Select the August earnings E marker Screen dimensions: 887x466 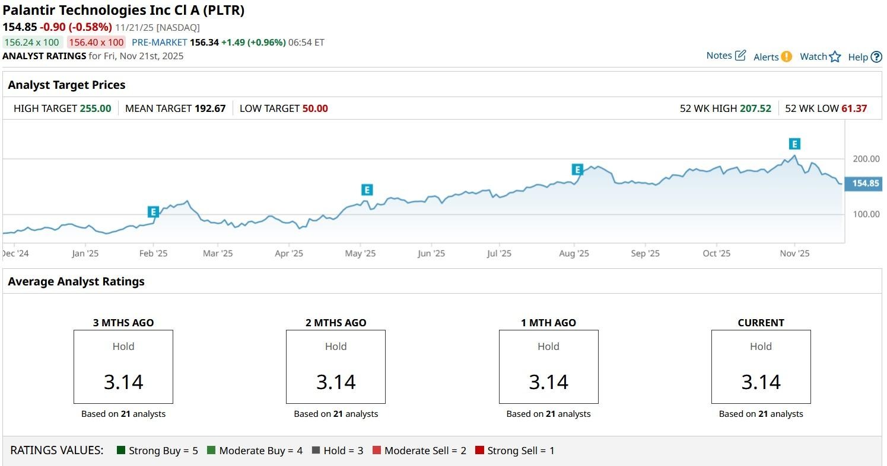point(577,169)
